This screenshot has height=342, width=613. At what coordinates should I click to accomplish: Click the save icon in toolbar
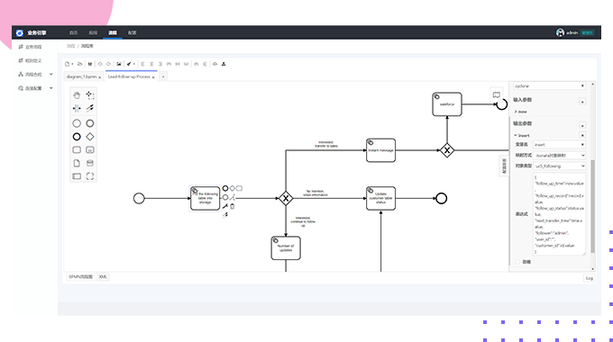click(90, 64)
